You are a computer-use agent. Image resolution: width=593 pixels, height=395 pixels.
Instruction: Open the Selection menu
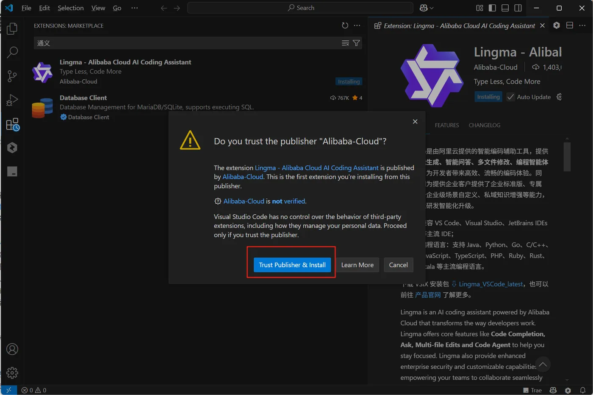coord(71,8)
